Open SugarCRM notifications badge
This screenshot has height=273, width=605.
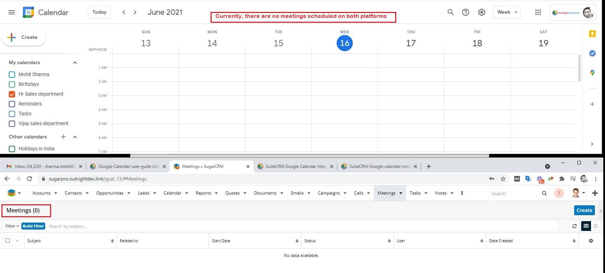(x=559, y=193)
